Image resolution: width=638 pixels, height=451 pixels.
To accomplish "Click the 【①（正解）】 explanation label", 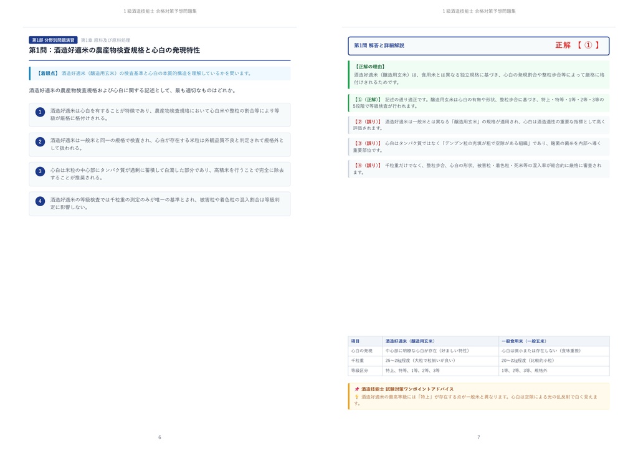I will click(368, 100).
